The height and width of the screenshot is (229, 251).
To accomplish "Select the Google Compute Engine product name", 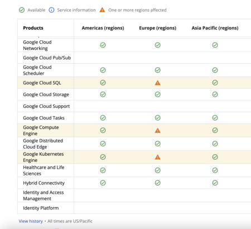I will tap(41, 130).
